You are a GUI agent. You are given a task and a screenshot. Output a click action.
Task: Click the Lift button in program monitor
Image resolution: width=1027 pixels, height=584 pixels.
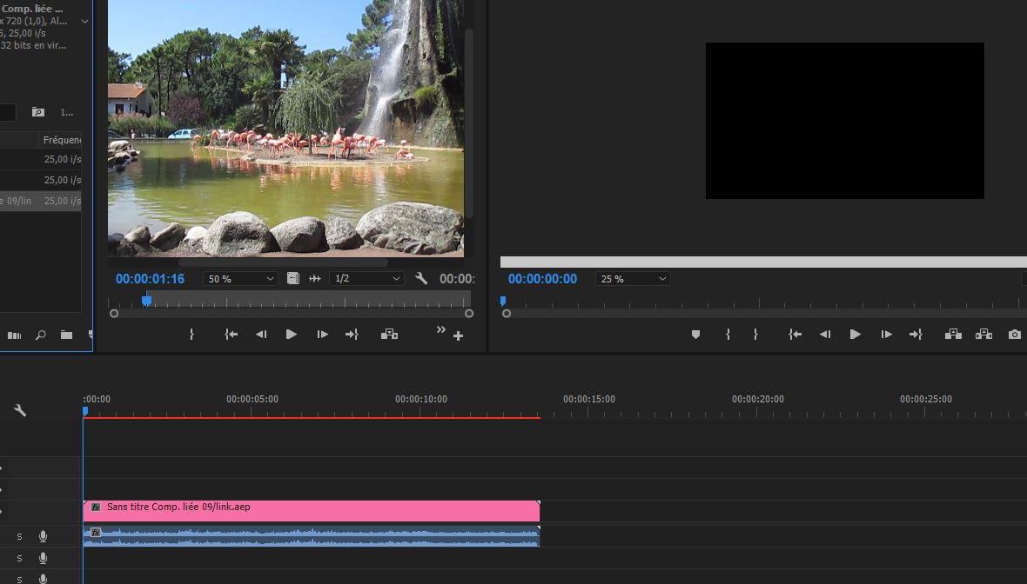pyautogui.click(x=953, y=335)
